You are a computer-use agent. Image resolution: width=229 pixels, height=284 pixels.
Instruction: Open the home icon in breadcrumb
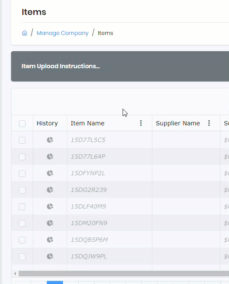[x=24, y=33]
